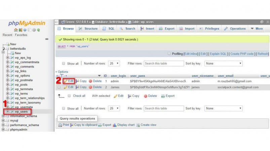Click Create view icon

pos(138,125)
